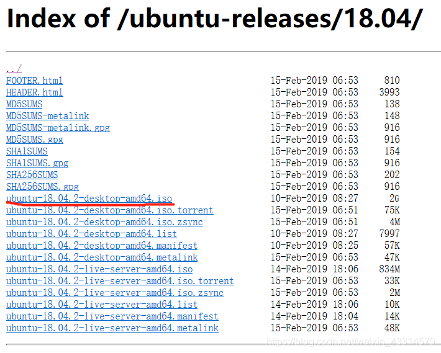Open ubuntu-18.04.2-live-server-amd64.iso.zsync link
441x353 pixels.
pyautogui.click(x=115, y=293)
